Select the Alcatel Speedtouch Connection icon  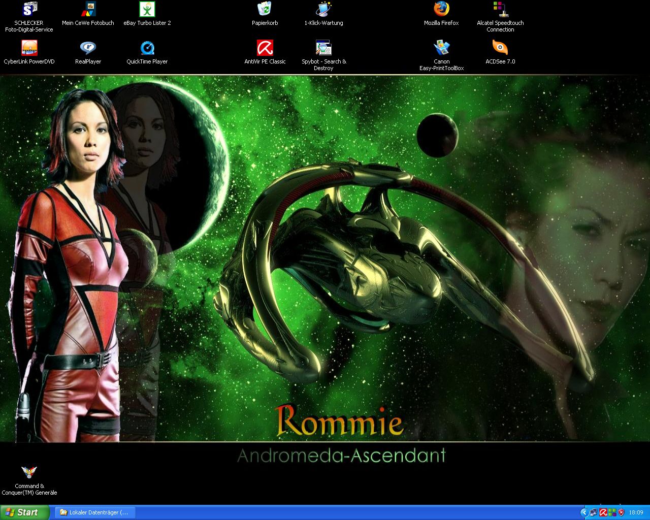click(x=500, y=10)
